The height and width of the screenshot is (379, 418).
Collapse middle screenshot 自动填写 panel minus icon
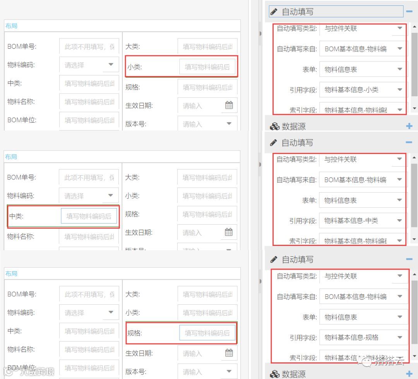(x=409, y=142)
